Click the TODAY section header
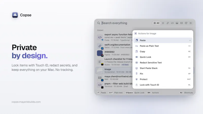 (x=100, y=30)
